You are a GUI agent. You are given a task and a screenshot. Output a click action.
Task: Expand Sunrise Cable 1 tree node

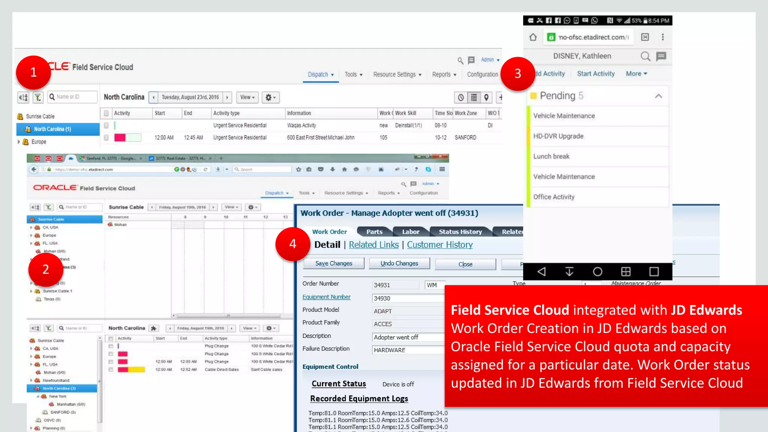pyautogui.click(x=31, y=291)
